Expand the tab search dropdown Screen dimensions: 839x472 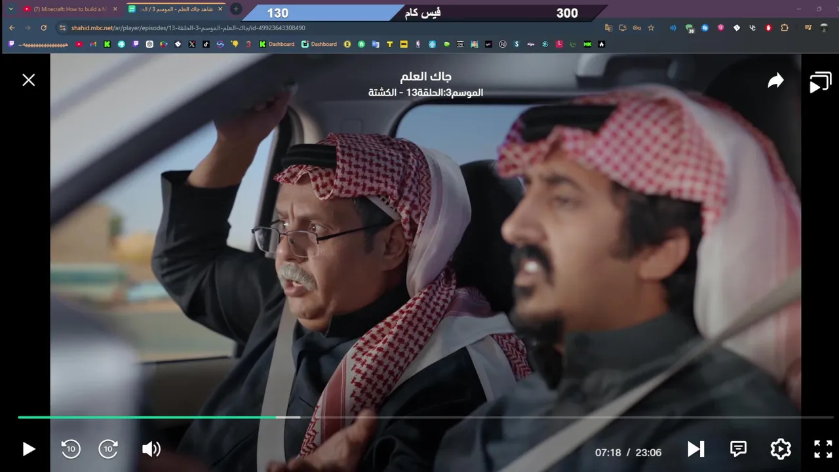point(10,9)
